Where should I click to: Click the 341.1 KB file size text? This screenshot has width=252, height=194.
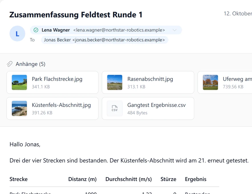pyautogui.click(x=41, y=87)
